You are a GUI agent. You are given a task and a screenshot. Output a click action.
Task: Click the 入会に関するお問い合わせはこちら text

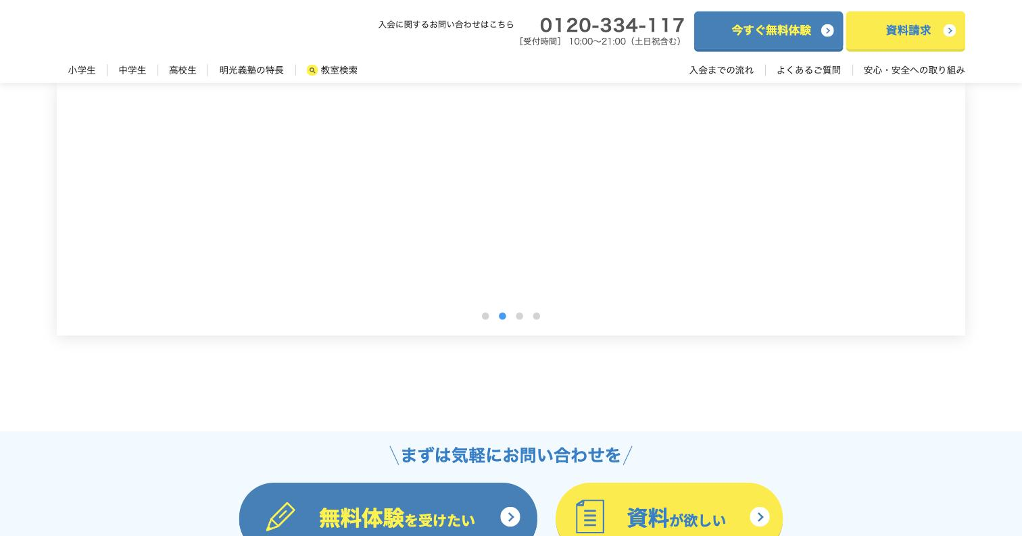coord(446,24)
